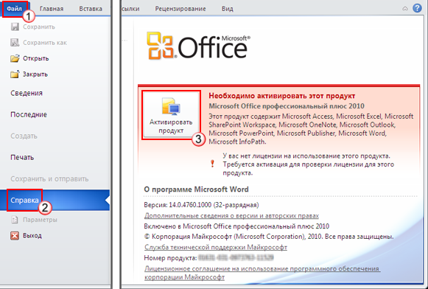Image resolution: width=428 pixels, height=289 pixels.
Task: Open the Вид ribbon tab
Action: click(x=227, y=9)
